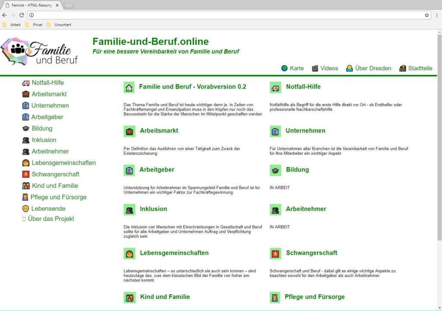The width and height of the screenshot is (442, 311).
Task: Click the bookmark star in the address bar
Action: (x=427, y=15)
